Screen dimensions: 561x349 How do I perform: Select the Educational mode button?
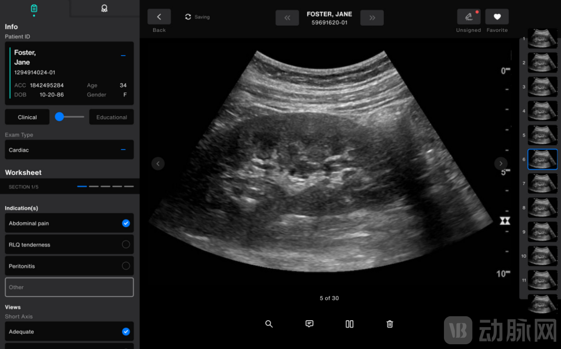click(x=111, y=117)
